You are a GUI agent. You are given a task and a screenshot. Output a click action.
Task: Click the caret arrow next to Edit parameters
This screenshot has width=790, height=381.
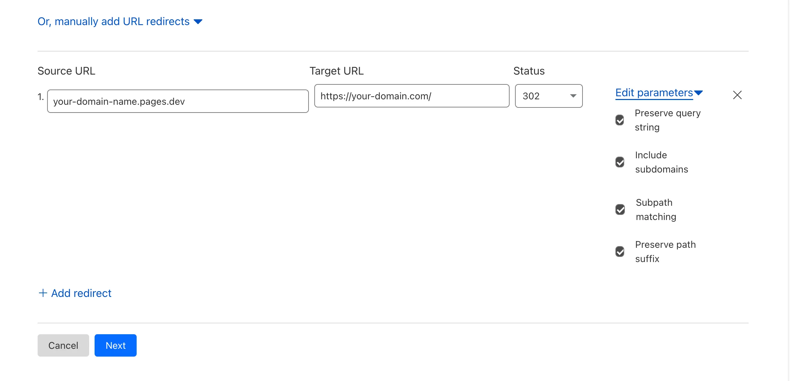[698, 93]
